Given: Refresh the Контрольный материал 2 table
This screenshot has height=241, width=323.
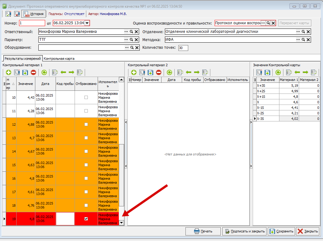Looking at the screenshot, I should point(169,72).
